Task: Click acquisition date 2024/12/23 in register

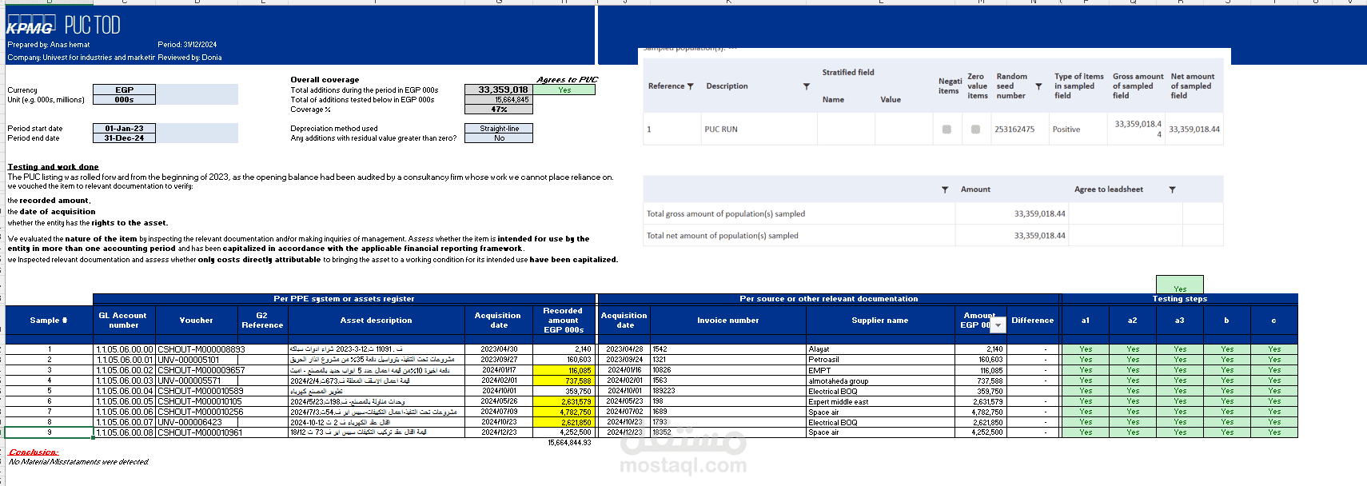Action: point(499,432)
